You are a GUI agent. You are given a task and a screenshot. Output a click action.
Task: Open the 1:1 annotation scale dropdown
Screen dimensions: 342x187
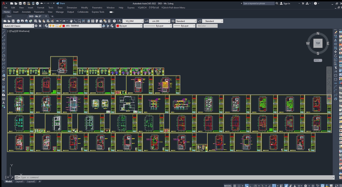300,186
